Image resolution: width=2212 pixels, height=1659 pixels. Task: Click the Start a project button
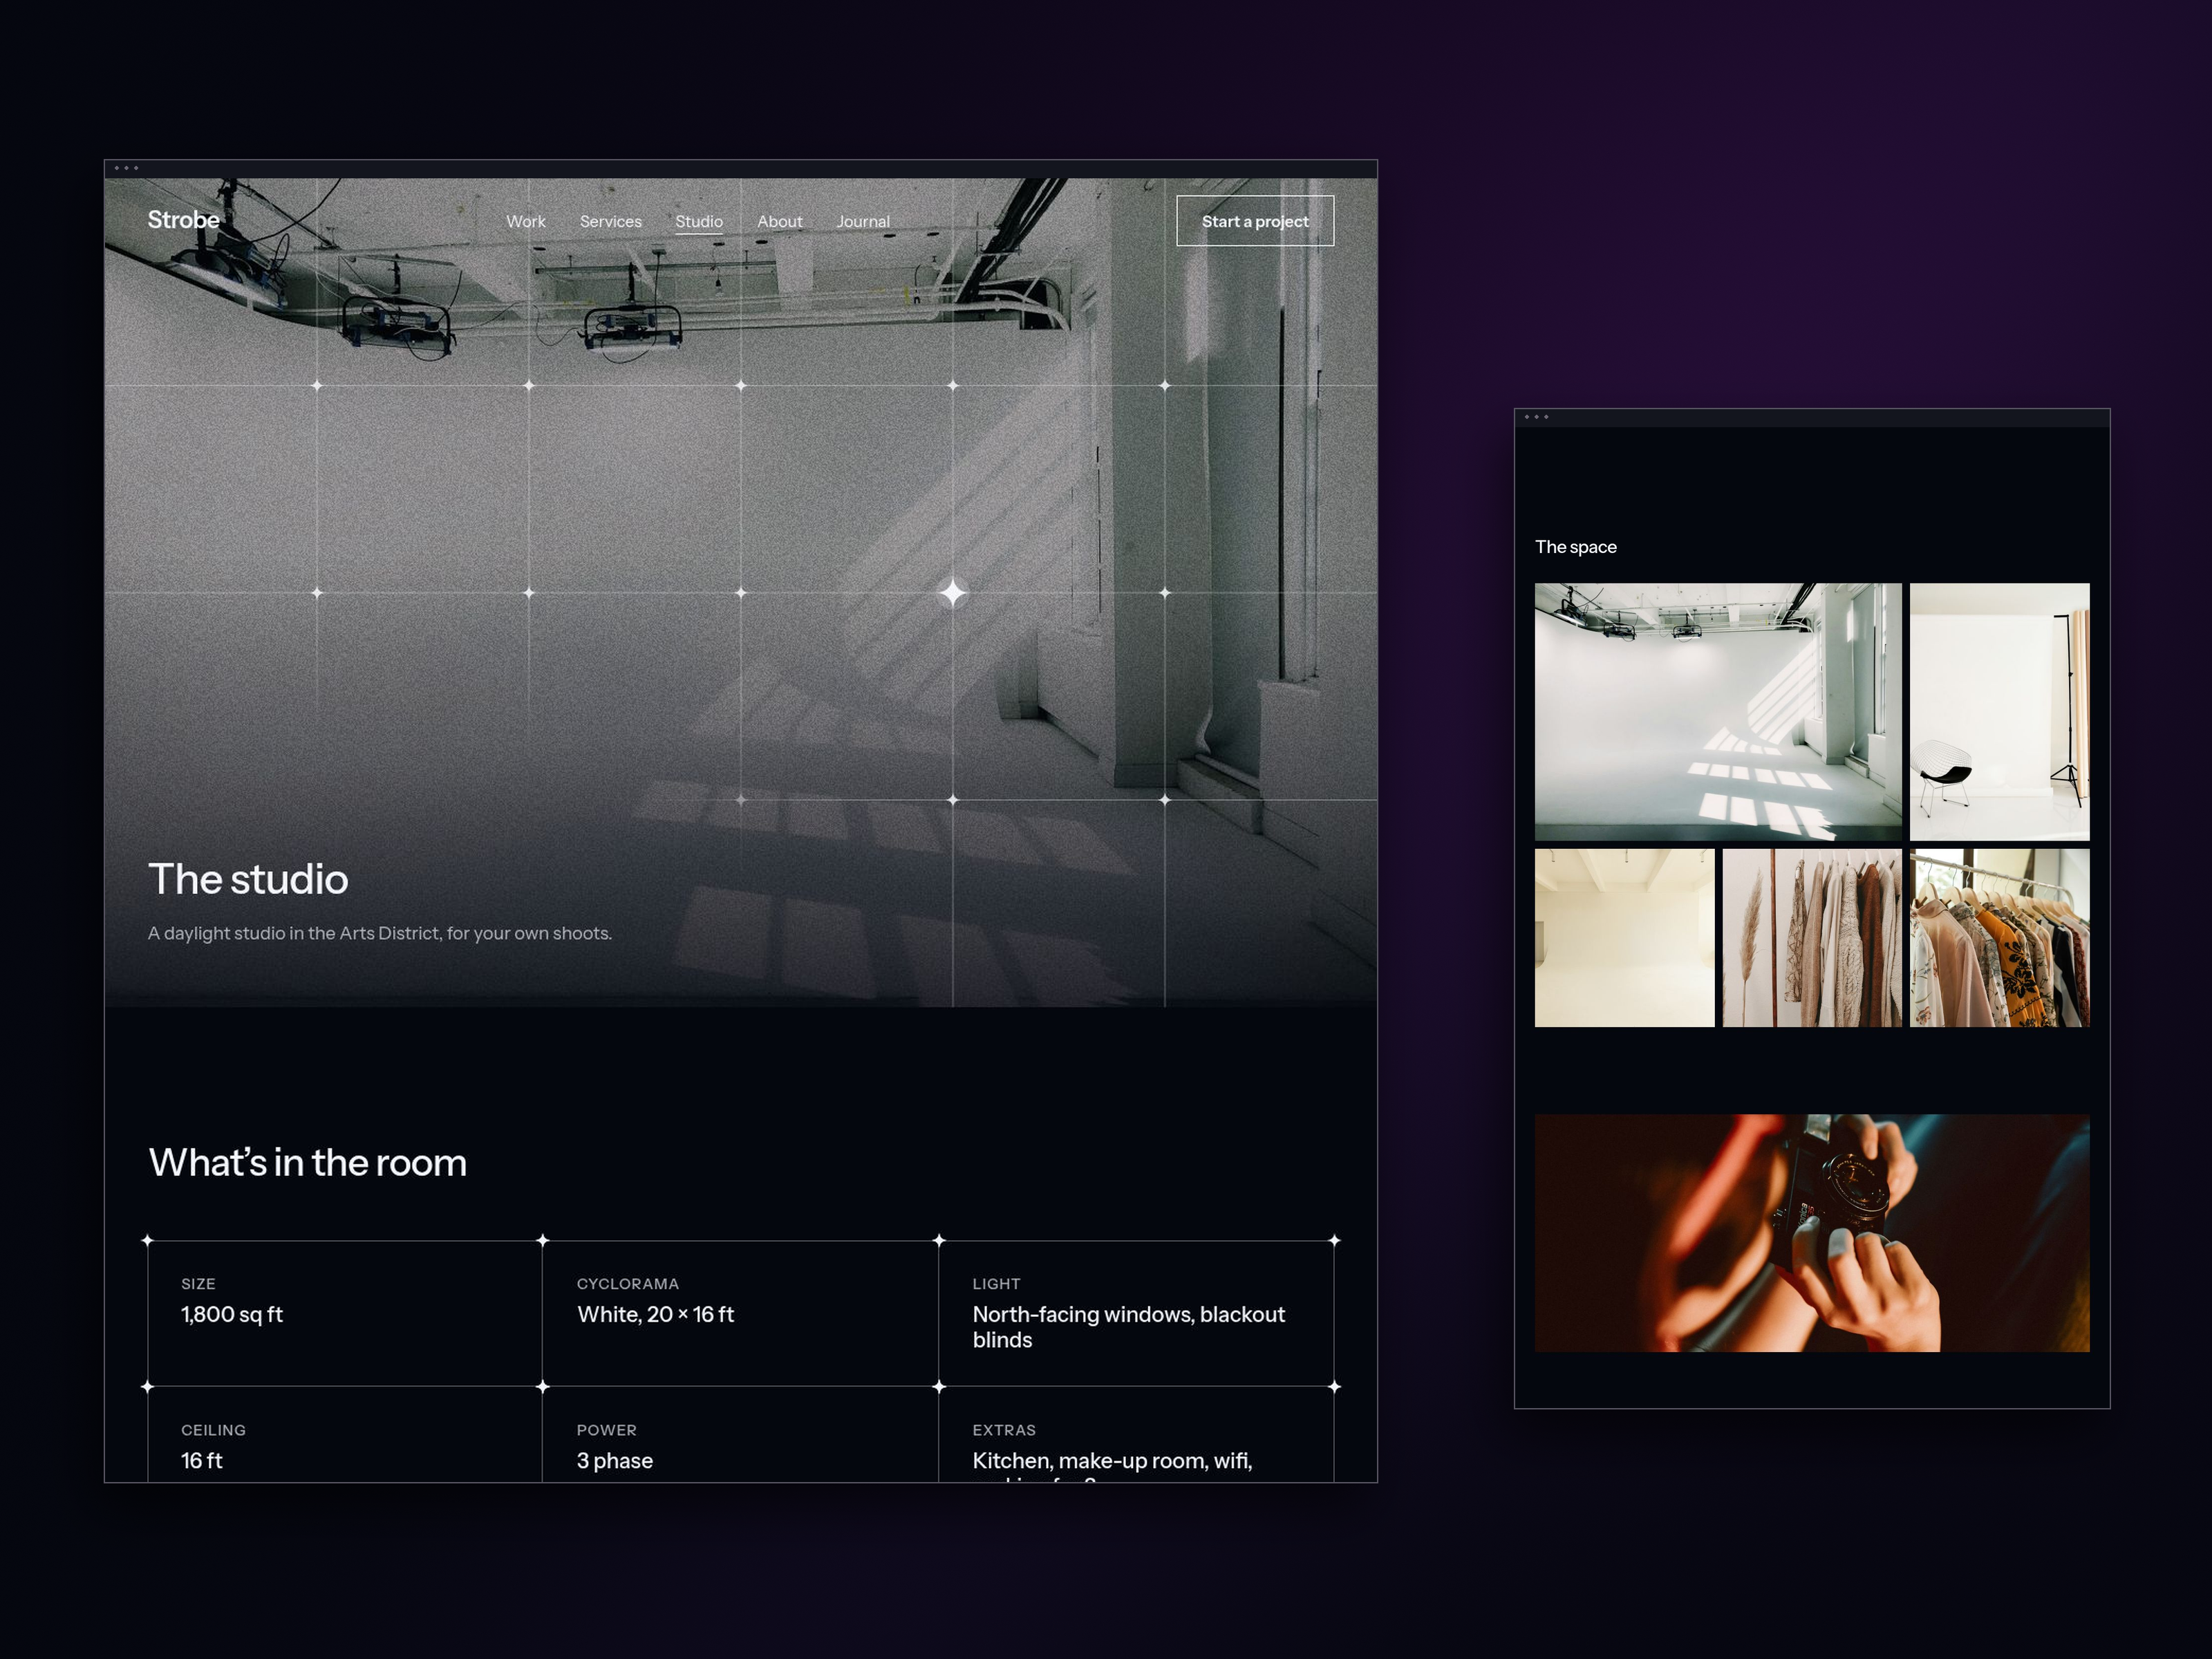1255,221
